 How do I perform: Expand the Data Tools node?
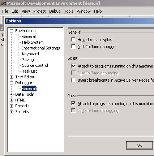(11, 94)
